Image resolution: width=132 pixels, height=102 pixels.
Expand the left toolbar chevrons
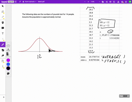(x=4, y=97)
